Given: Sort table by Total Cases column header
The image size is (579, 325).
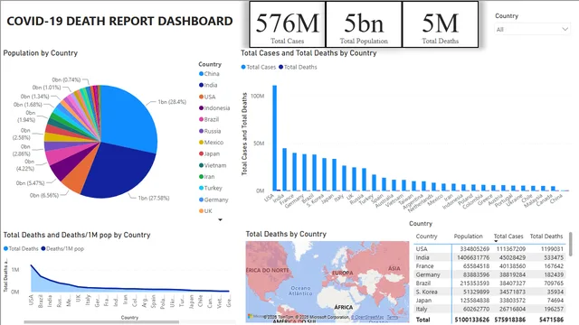Looking at the screenshot, I should click(508, 237).
